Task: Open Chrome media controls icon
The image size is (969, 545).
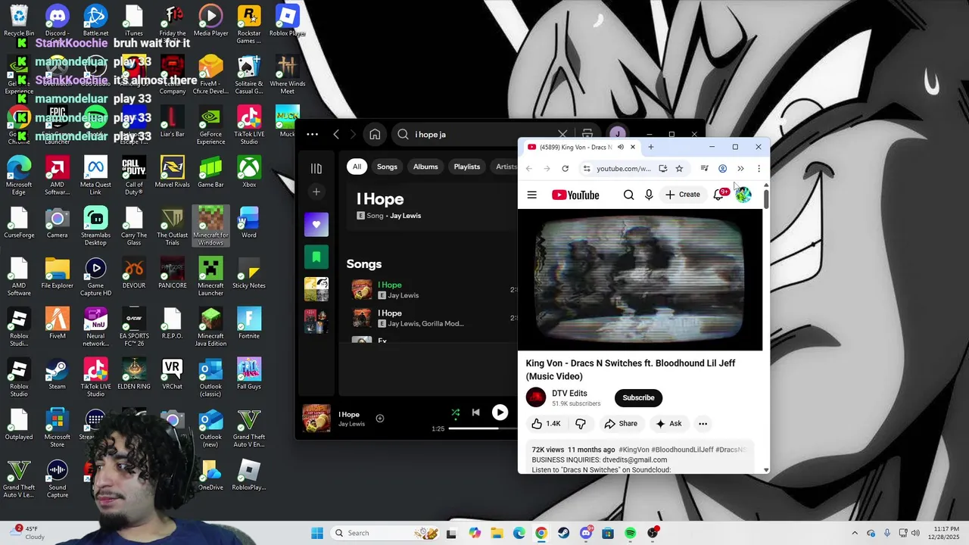Action: coord(704,169)
